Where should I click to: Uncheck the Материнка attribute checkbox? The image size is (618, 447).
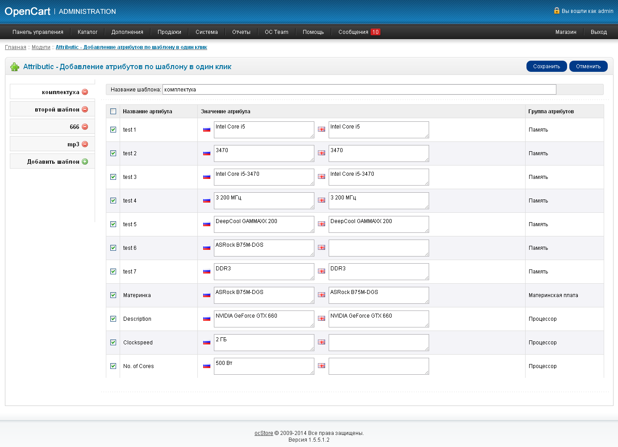click(x=113, y=295)
